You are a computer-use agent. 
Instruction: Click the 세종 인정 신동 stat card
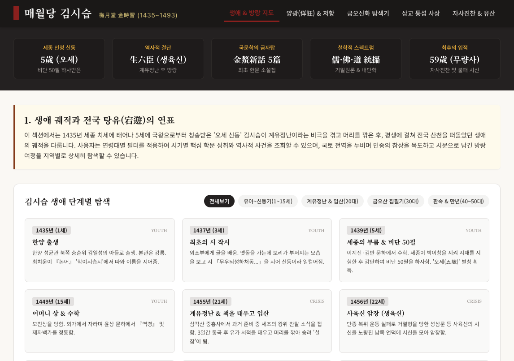[59, 59]
